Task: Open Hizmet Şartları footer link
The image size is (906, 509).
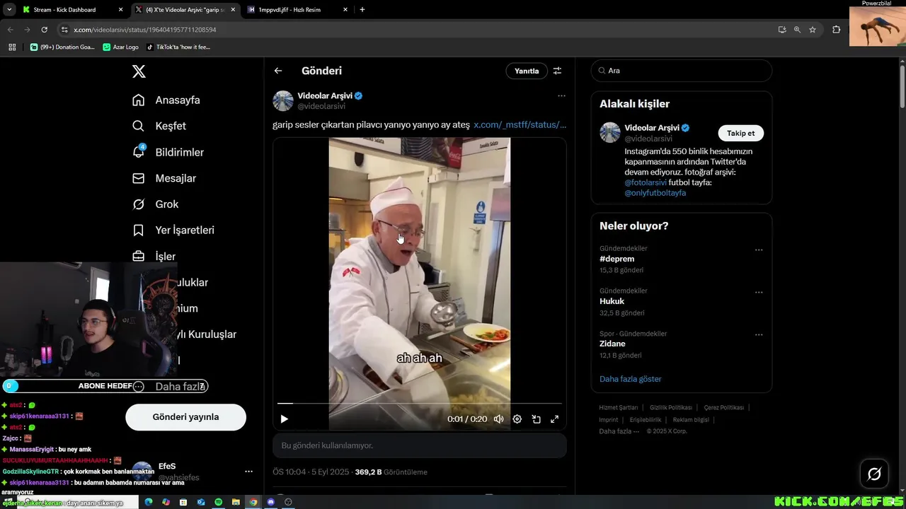Action: 619,408
